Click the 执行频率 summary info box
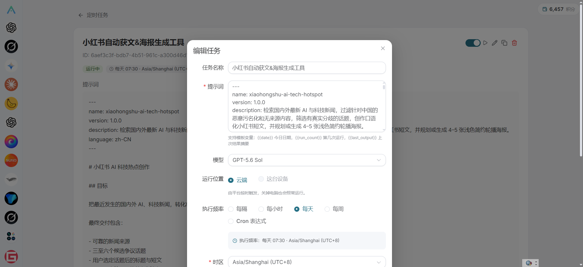583x267 pixels. tap(307, 241)
